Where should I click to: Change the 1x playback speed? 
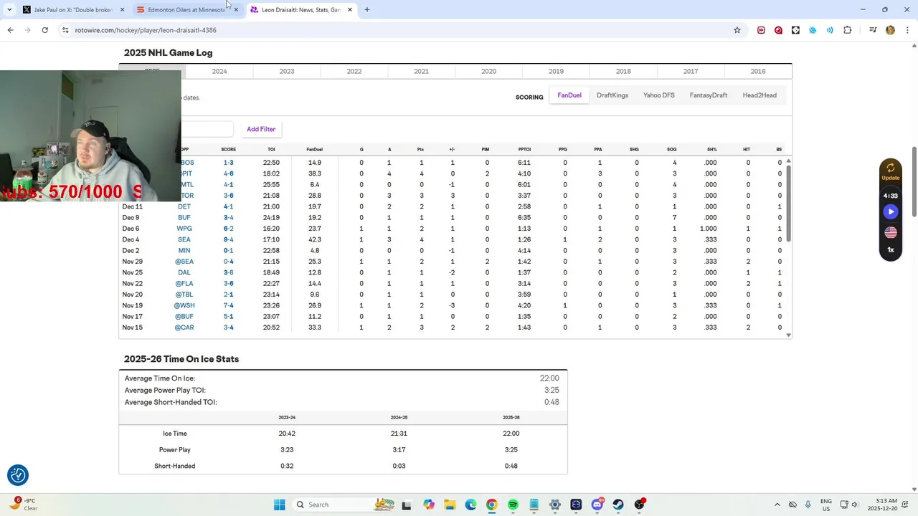pyautogui.click(x=891, y=250)
